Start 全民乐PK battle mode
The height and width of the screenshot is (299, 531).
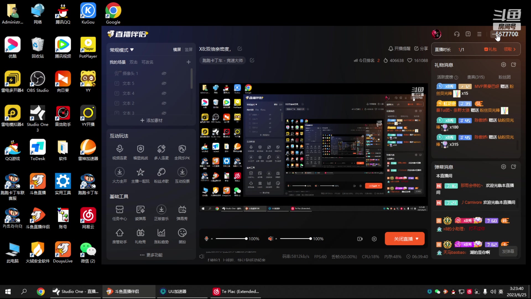(182, 152)
